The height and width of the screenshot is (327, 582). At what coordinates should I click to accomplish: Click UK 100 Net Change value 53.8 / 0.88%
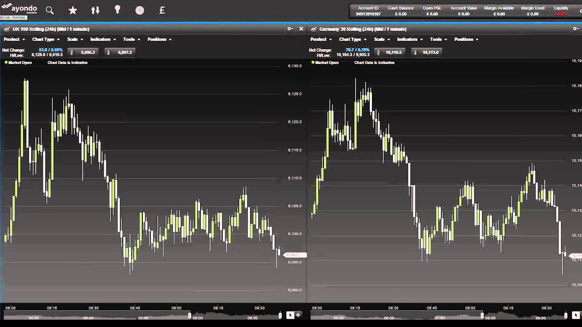coord(50,50)
